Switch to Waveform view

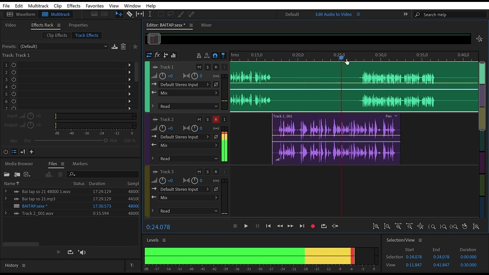(x=21, y=14)
